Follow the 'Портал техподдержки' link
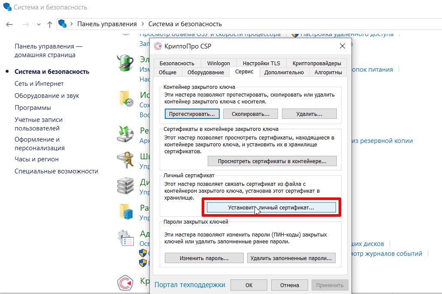This screenshot has height=294, width=442. [x=190, y=285]
